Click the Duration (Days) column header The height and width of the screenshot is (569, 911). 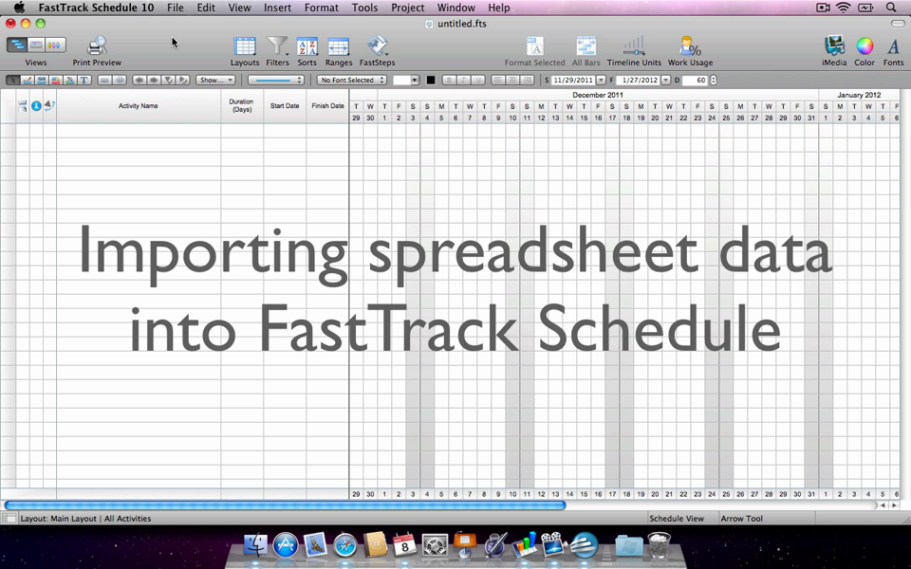(x=241, y=105)
